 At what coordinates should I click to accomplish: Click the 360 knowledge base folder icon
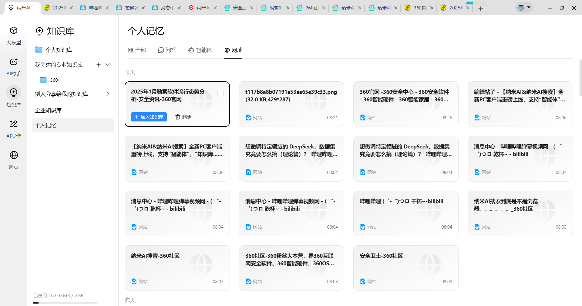point(43,80)
